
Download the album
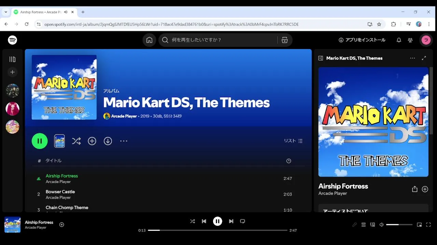(108, 141)
